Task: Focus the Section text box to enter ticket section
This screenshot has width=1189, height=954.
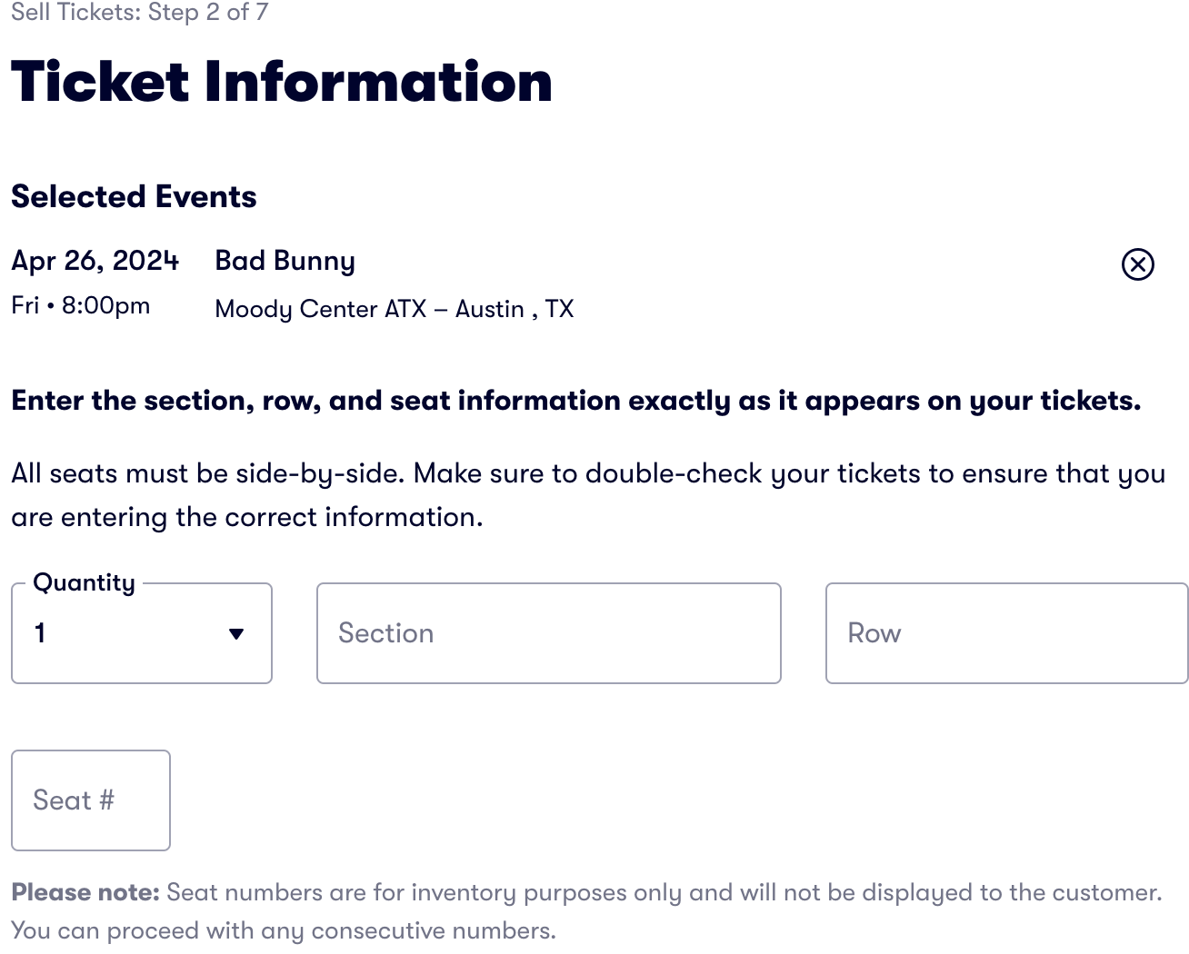Action: point(548,633)
